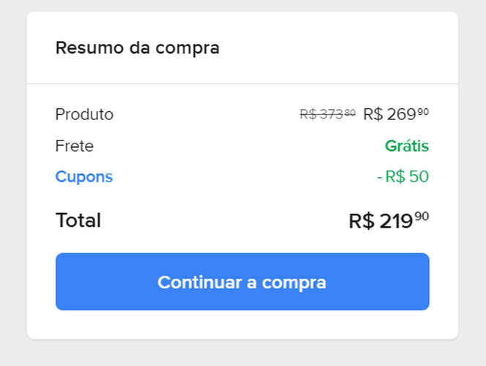486x366 pixels.
Task: Select the "Frete" row label
Action: coord(75,146)
